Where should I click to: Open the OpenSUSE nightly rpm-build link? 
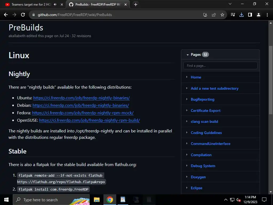pos(90,120)
